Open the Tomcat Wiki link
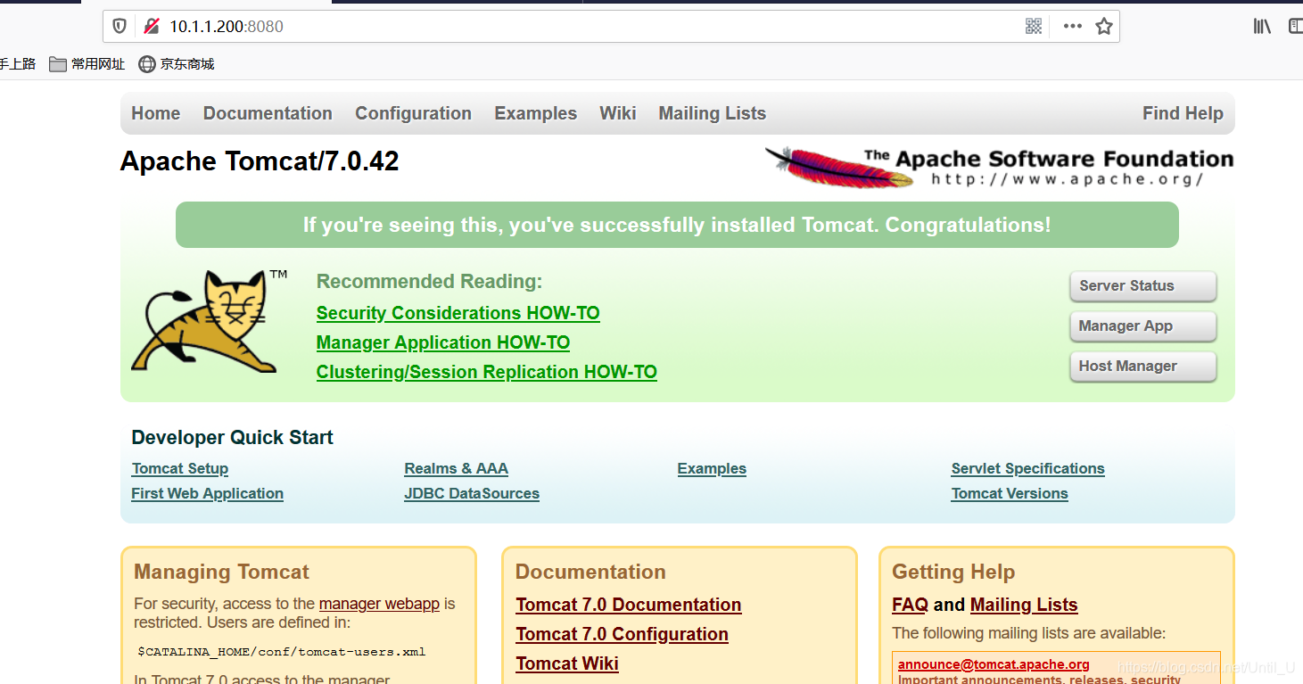The height and width of the screenshot is (684, 1303). 567,663
